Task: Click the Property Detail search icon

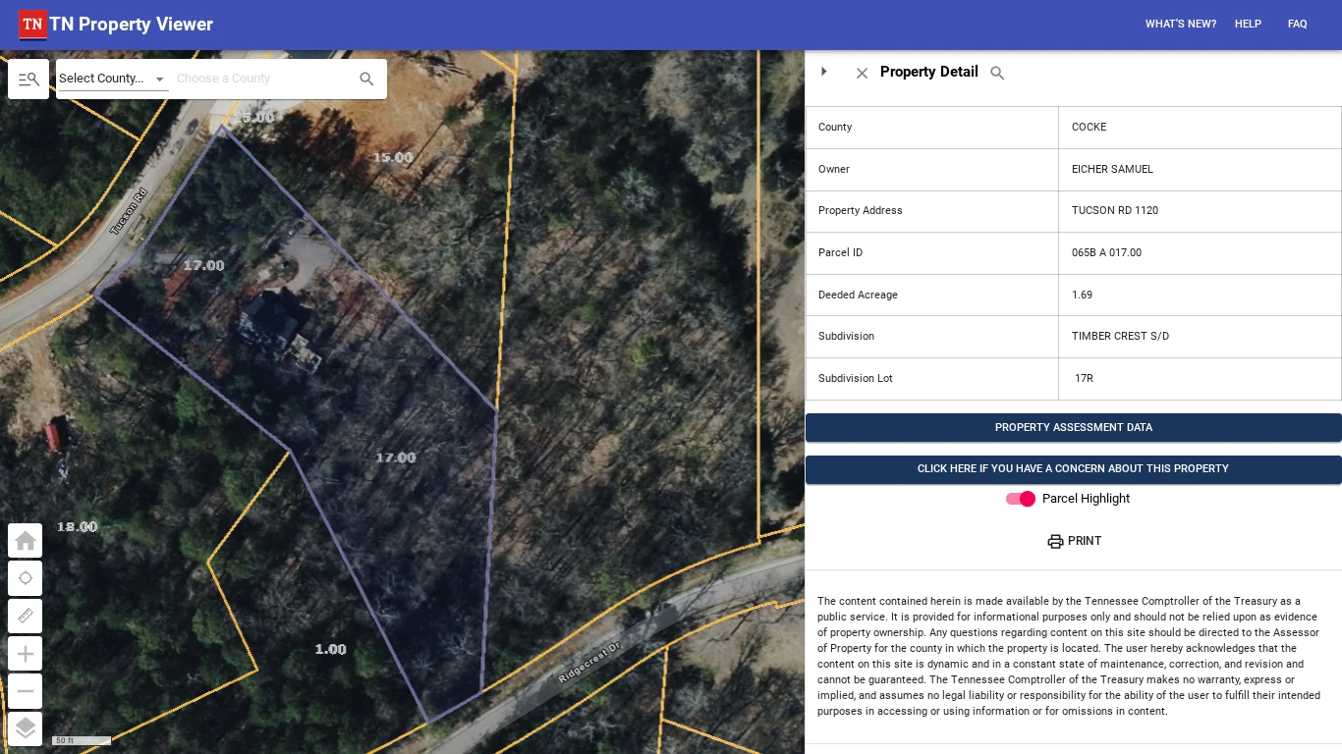Action: (997, 73)
